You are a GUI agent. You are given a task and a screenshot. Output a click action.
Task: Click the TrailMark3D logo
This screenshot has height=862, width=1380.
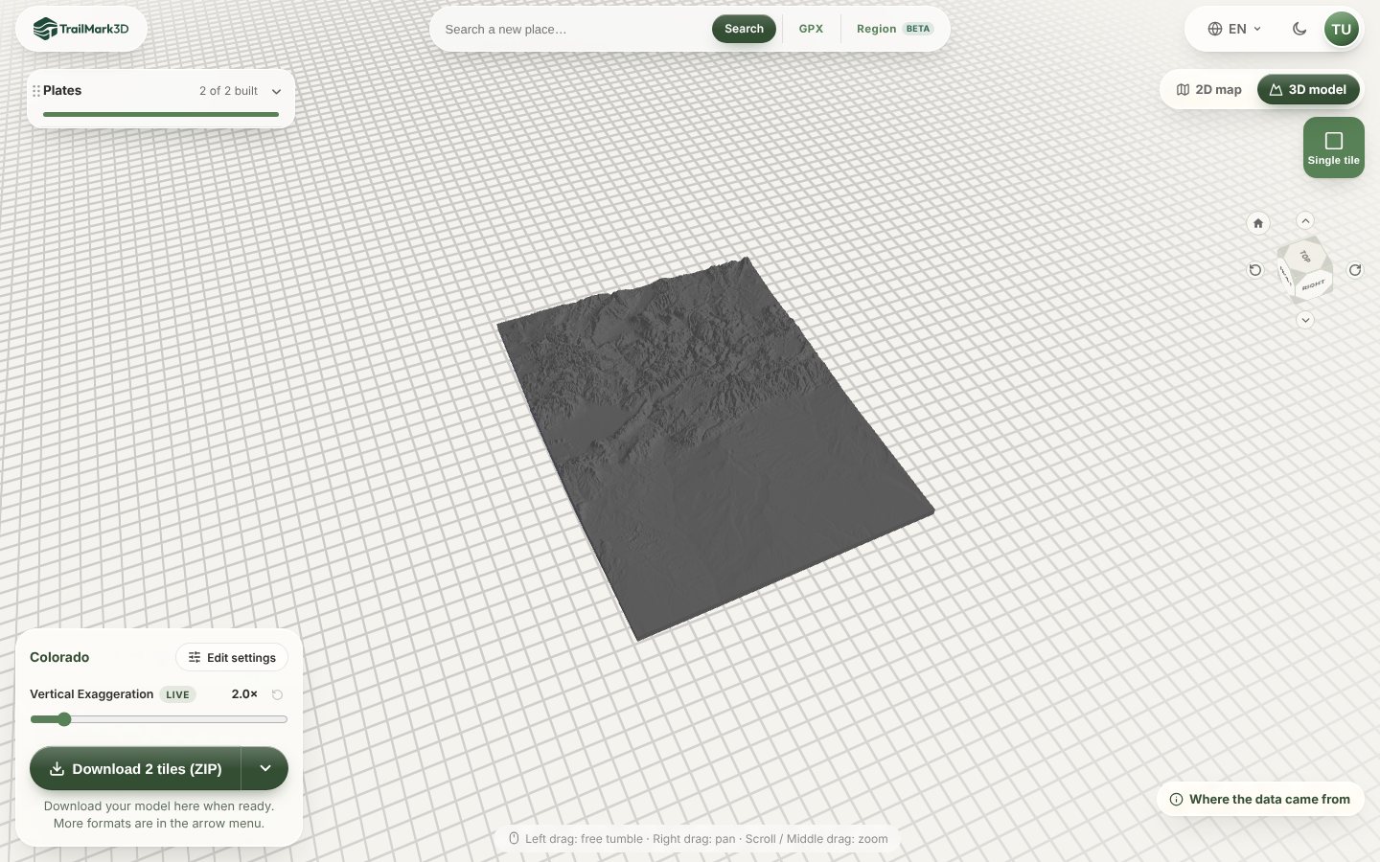[x=80, y=29]
